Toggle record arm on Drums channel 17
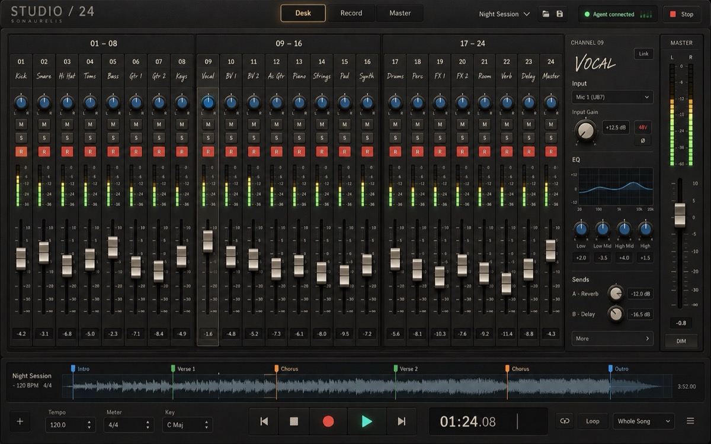Viewport: 711px width, 444px height. tap(395, 152)
